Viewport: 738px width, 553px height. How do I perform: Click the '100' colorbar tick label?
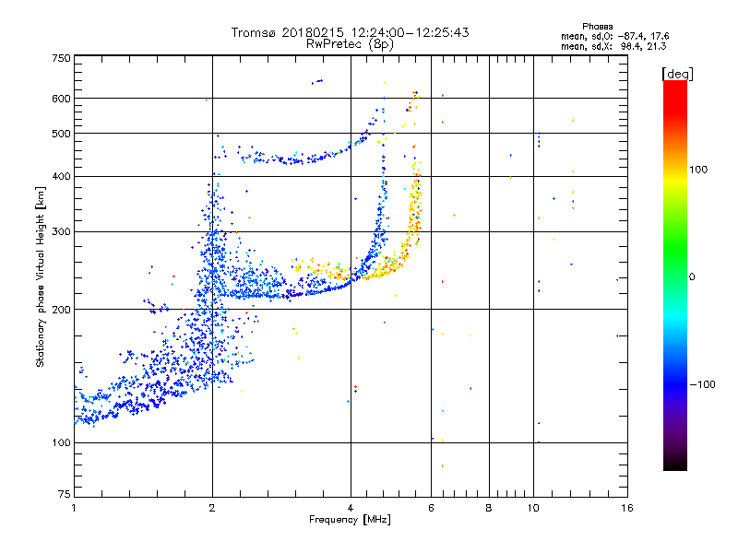point(698,170)
